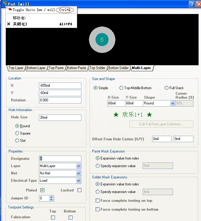Open the Net dropdown
This screenshot has width=201, height=221.
point(78,174)
